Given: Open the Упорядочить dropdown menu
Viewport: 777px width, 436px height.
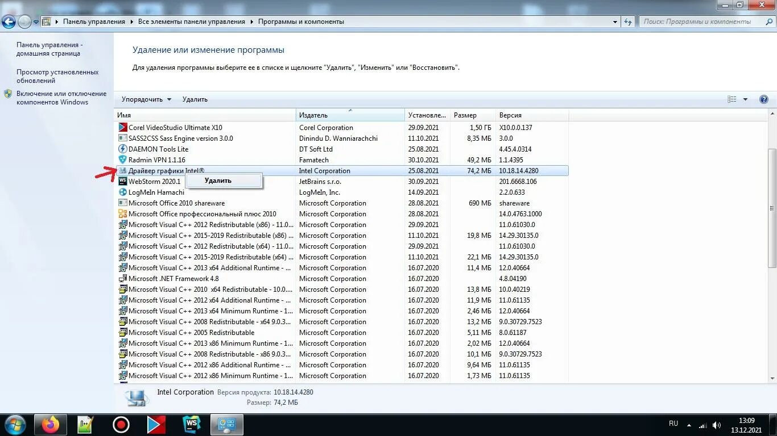Looking at the screenshot, I should coord(146,99).
